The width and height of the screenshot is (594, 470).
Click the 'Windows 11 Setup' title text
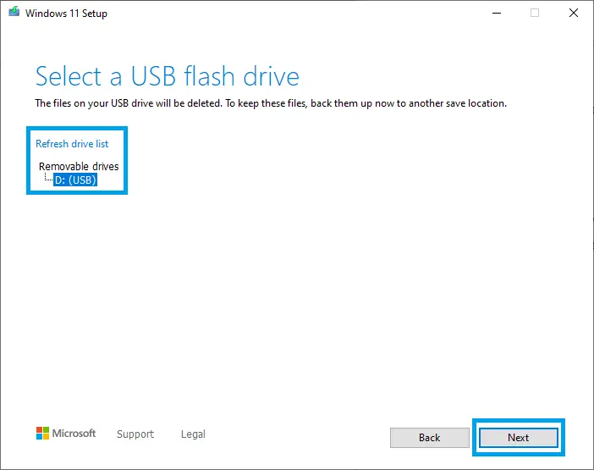coord(66,14)
